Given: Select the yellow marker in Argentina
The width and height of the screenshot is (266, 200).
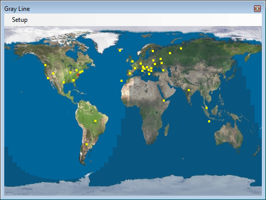Looking at the screenshot, I should 87,144.
